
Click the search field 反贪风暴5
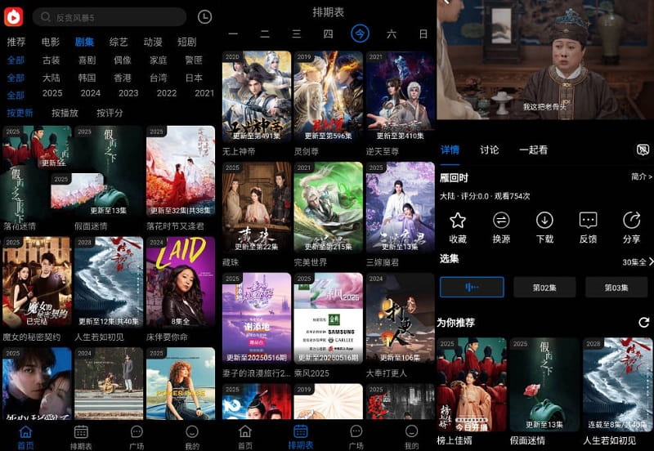point(110,17)
